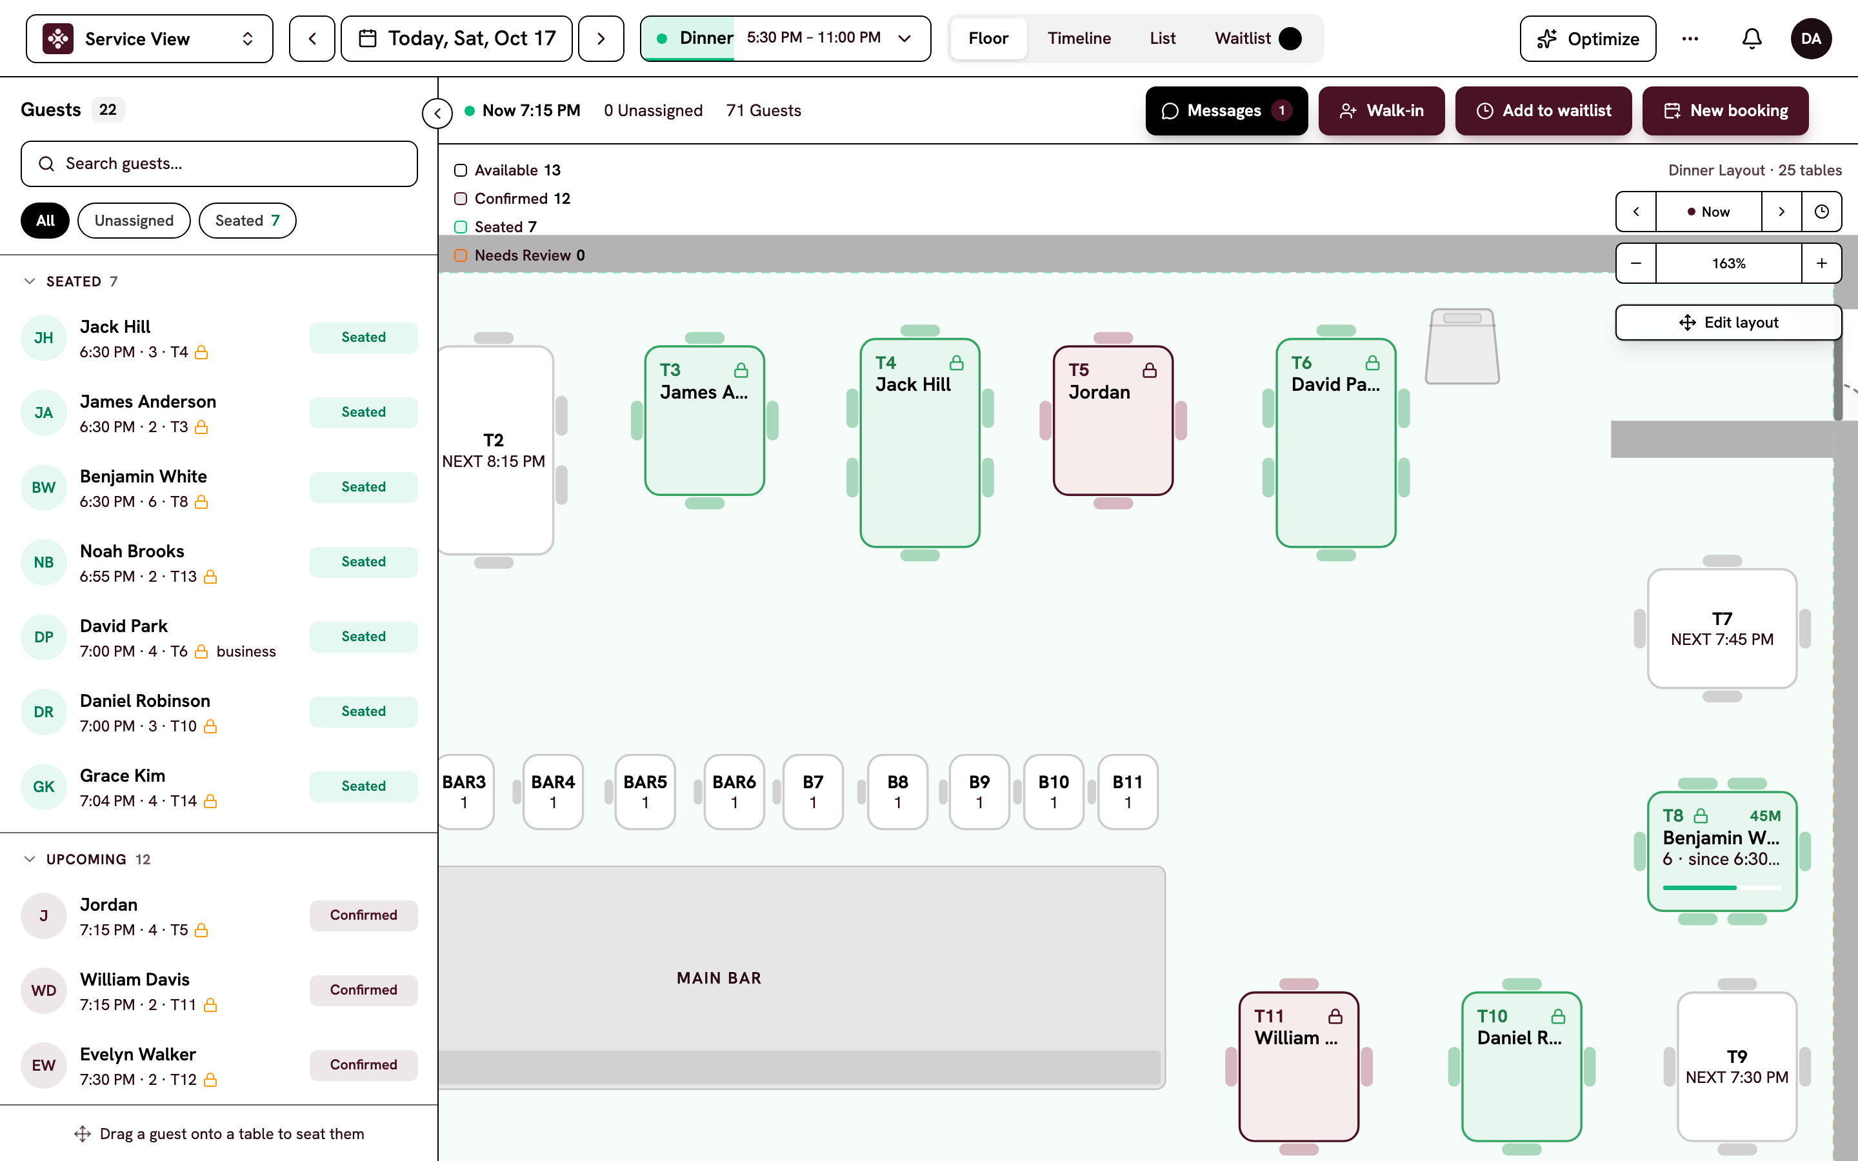
Task: Go to the next day arrow
Action: click(601, 39)
